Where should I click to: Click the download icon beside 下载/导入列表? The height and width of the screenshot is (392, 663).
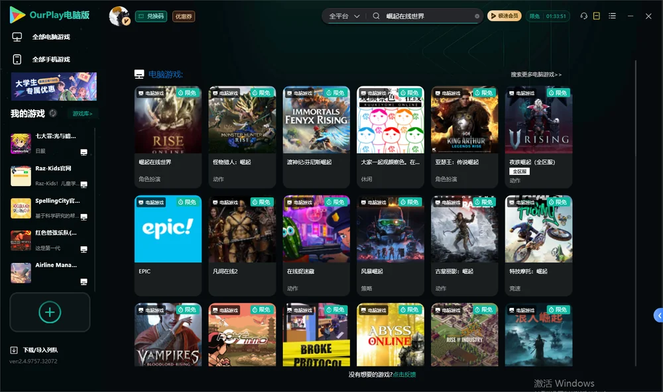point(13,350)
